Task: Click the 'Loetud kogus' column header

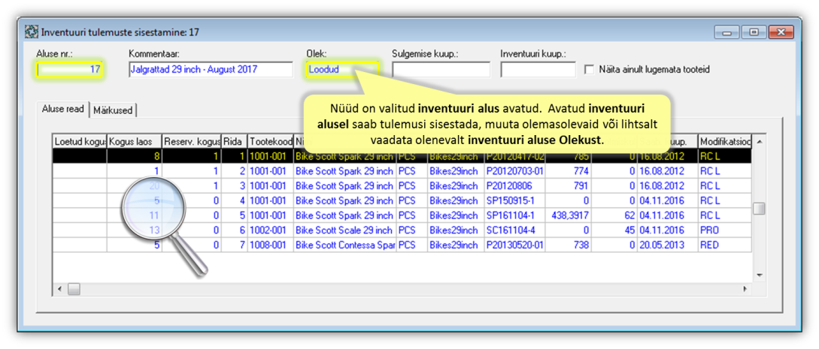Action: pos(80,142)
